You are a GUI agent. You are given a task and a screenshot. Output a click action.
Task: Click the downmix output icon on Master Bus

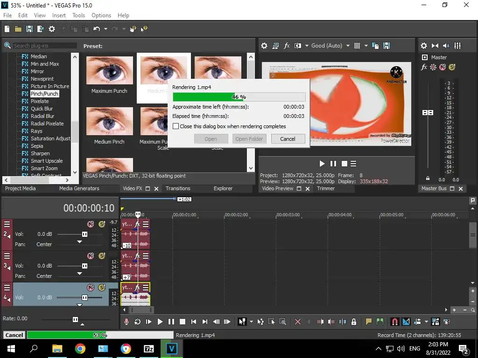click(435, 46)
